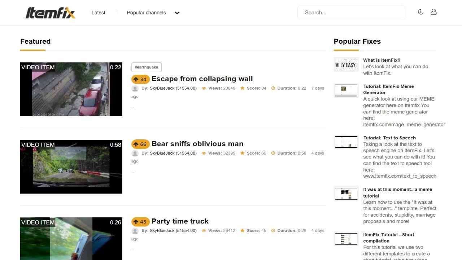
Task: Click author avatar on Bear sniffs oblivious man
Action: pyautogui.click(x=135, y=153)
